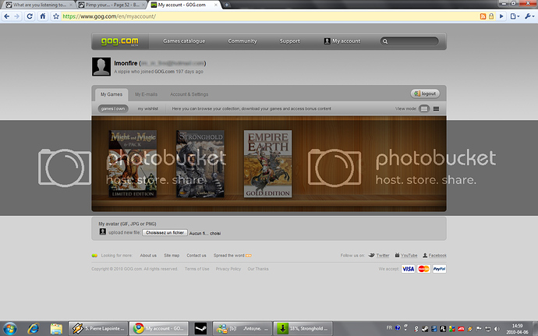Viewport: 538px width, 336px height.
Task: Click the Go arrow next to address bar
Action: 501,16
